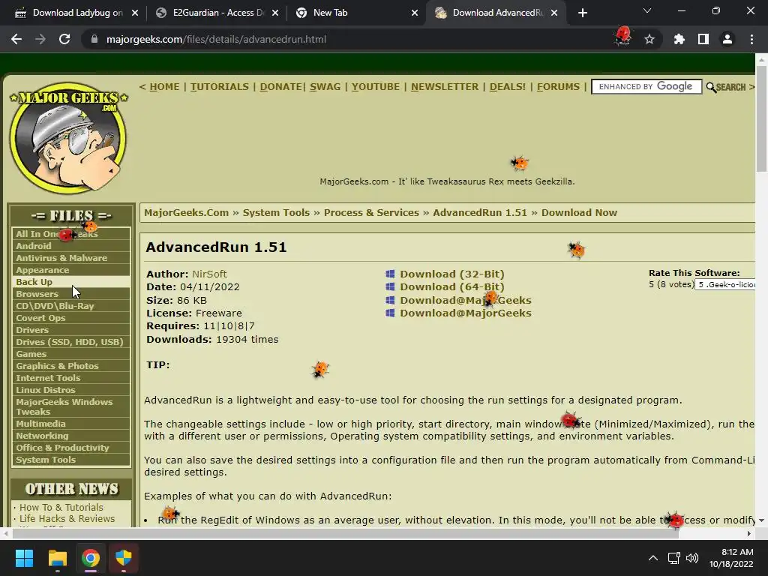This screenshot has height=576, width=768.
Task: Click the Download (32-Bit) link
Action: [x=452, y=274]
